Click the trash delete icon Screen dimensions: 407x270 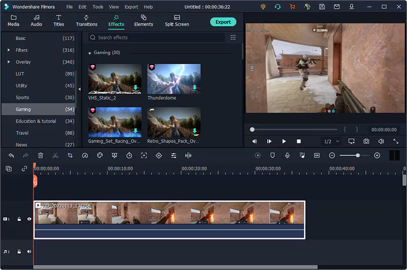point(41,155)
